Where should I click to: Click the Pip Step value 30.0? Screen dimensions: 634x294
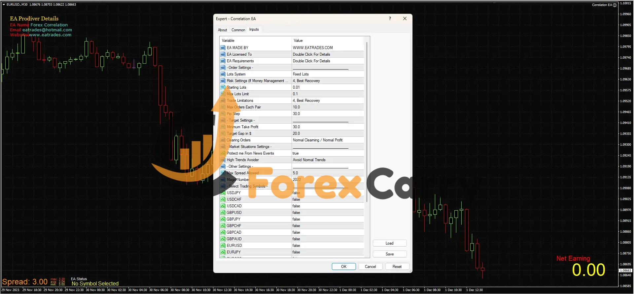[328, 114]
